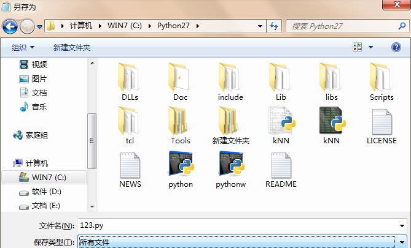Open the Tools folder
Screen dimensions: 411x248
coord(180,126)
